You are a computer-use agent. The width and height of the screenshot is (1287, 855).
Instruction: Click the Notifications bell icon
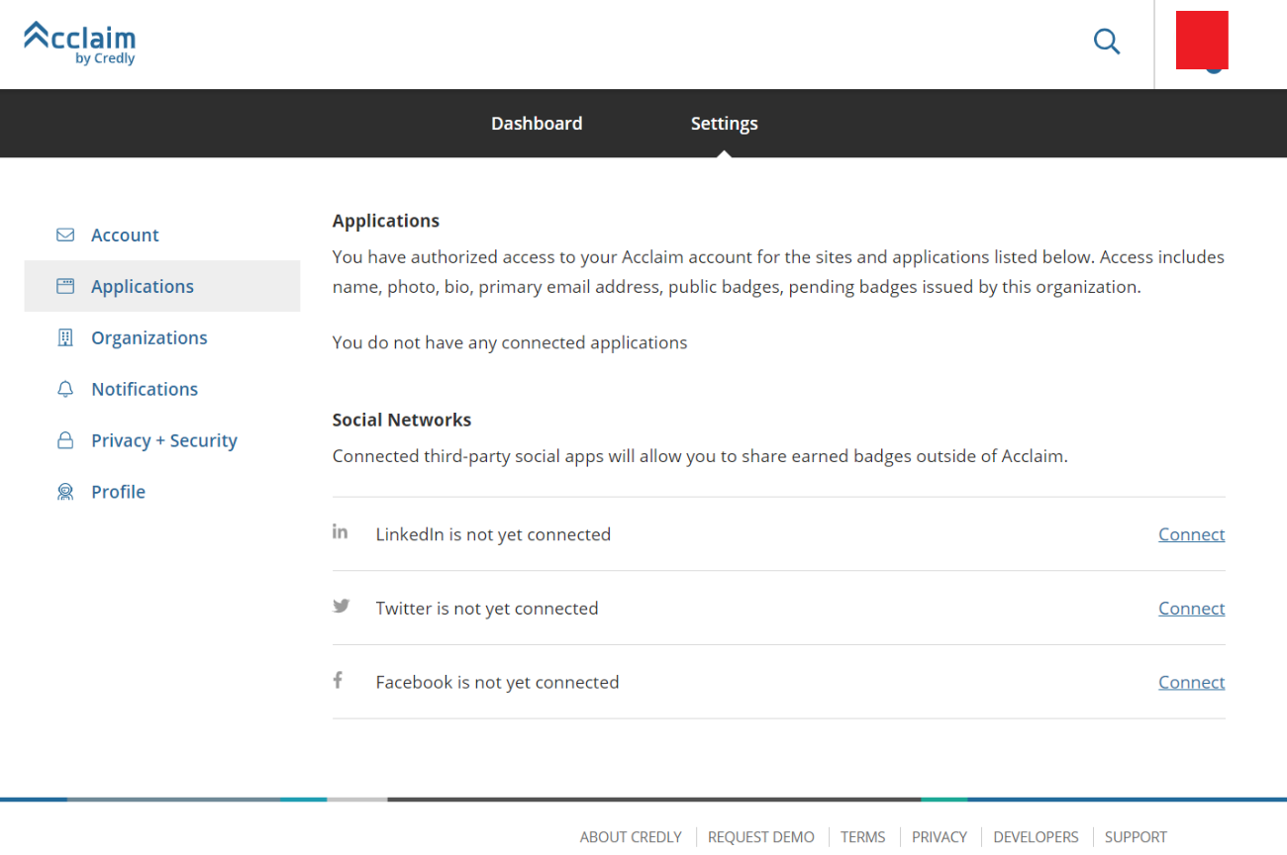point(65,390)
